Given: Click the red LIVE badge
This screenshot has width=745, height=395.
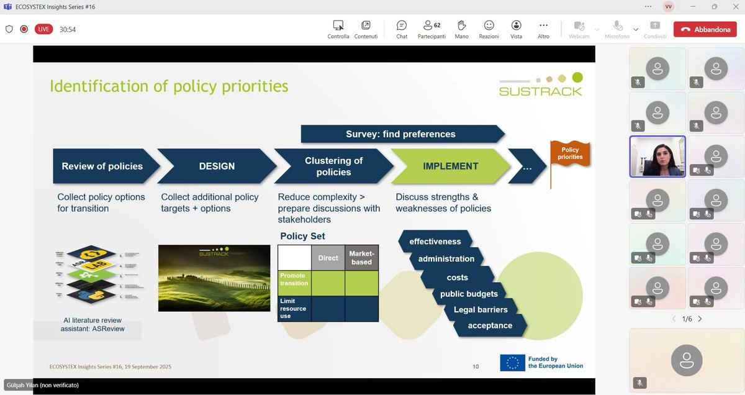Looking at the screenshot, I should pos(43,29).
